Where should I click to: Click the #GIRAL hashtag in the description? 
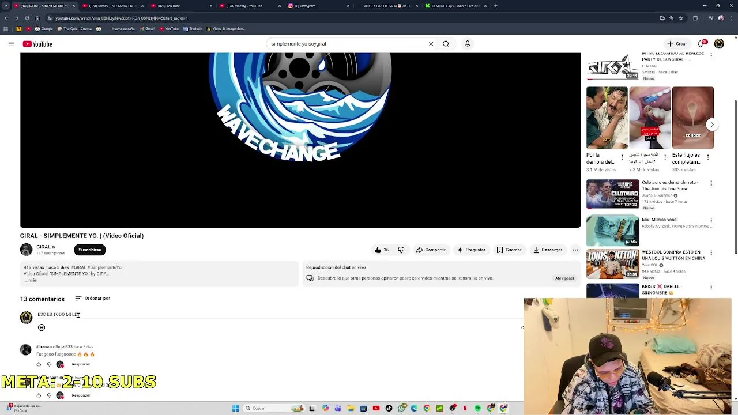pyautogui.click(x=79, y=267)
